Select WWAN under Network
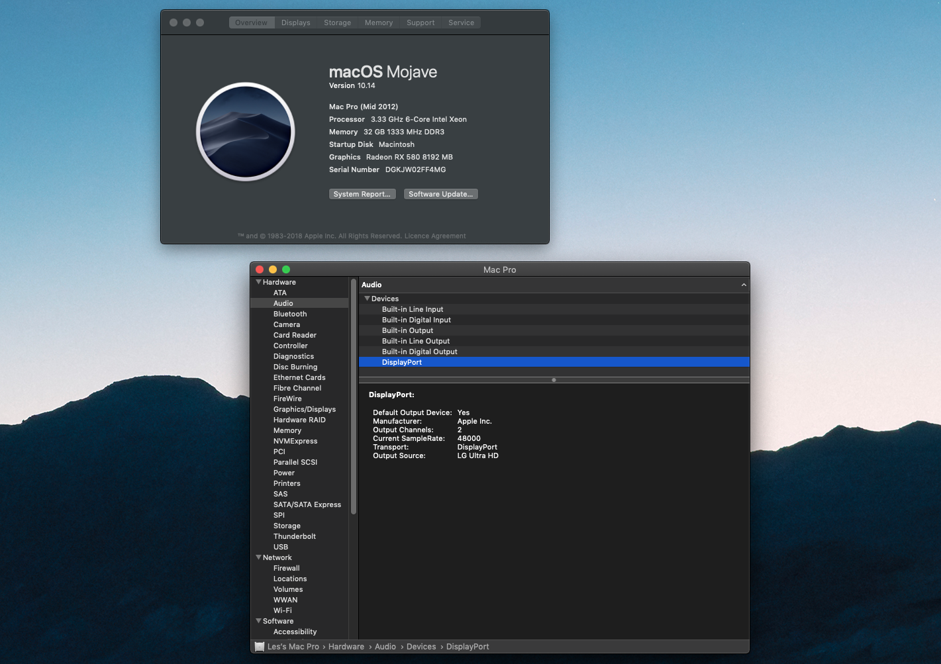The image size is (941, 664). tap(299, 600)
